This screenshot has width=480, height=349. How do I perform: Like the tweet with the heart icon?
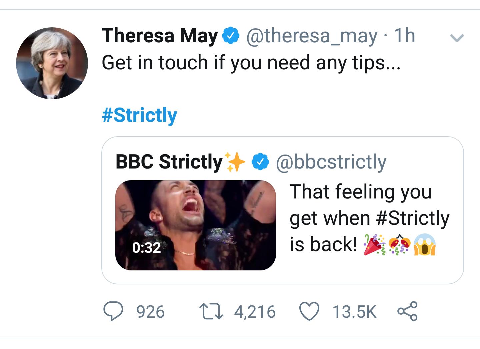(x=310, y=312)
